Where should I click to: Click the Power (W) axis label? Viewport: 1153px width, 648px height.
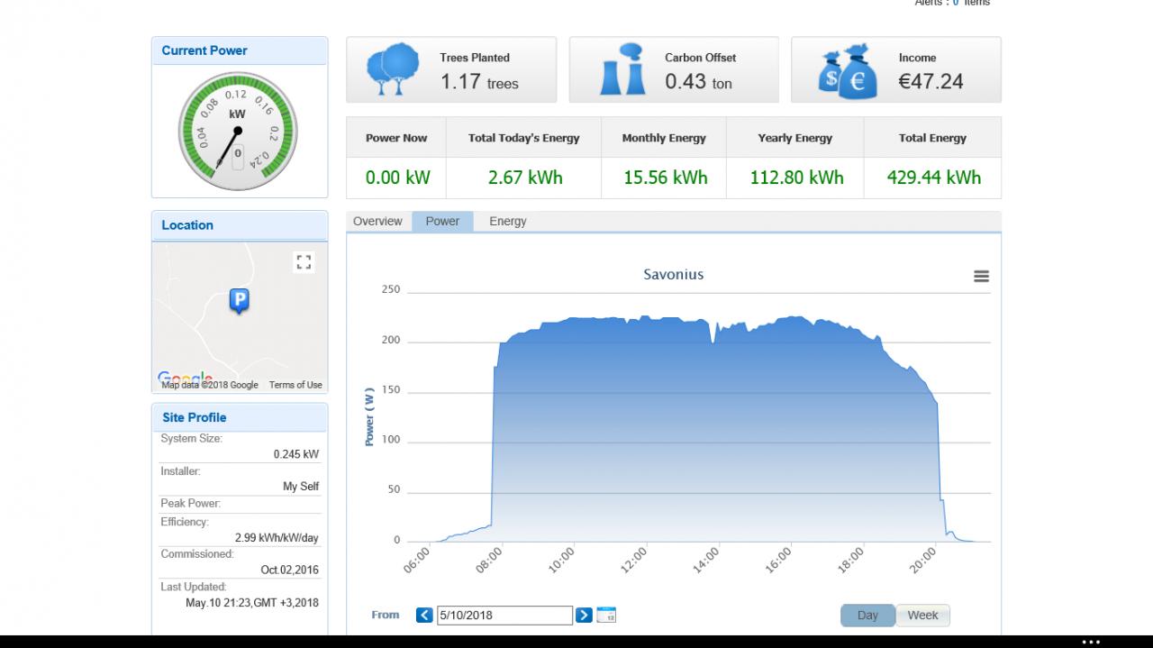click(369, 416)
